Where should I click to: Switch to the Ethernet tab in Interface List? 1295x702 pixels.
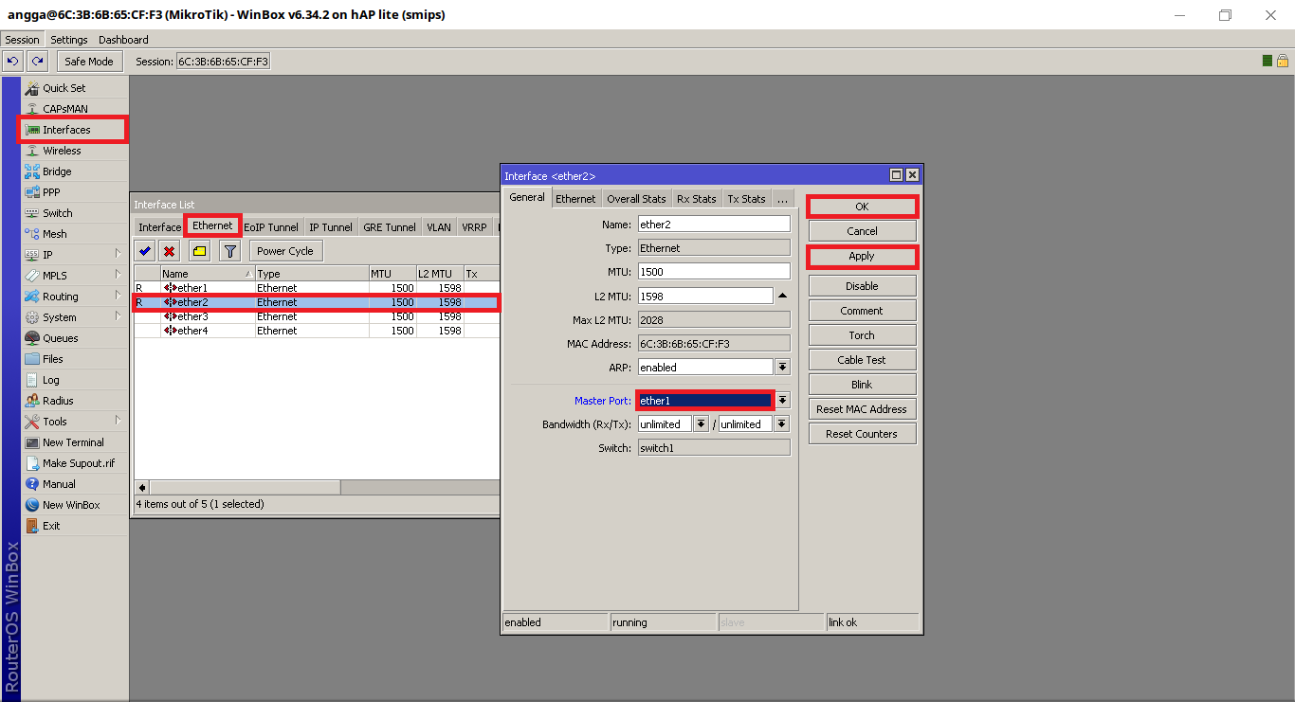[212, 226]
